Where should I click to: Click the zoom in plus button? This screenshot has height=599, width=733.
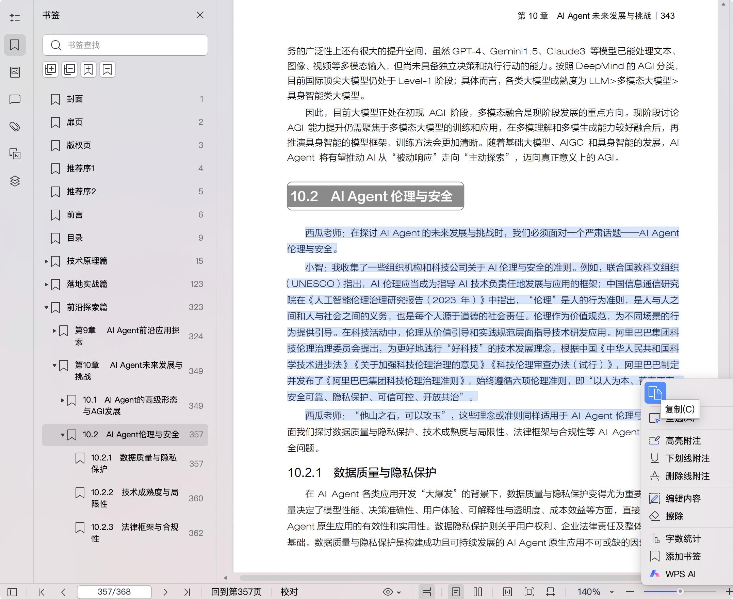729,592
